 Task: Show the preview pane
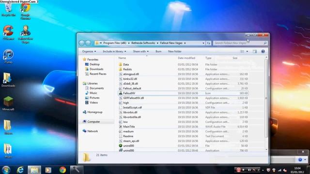click(x=255, y=52)
